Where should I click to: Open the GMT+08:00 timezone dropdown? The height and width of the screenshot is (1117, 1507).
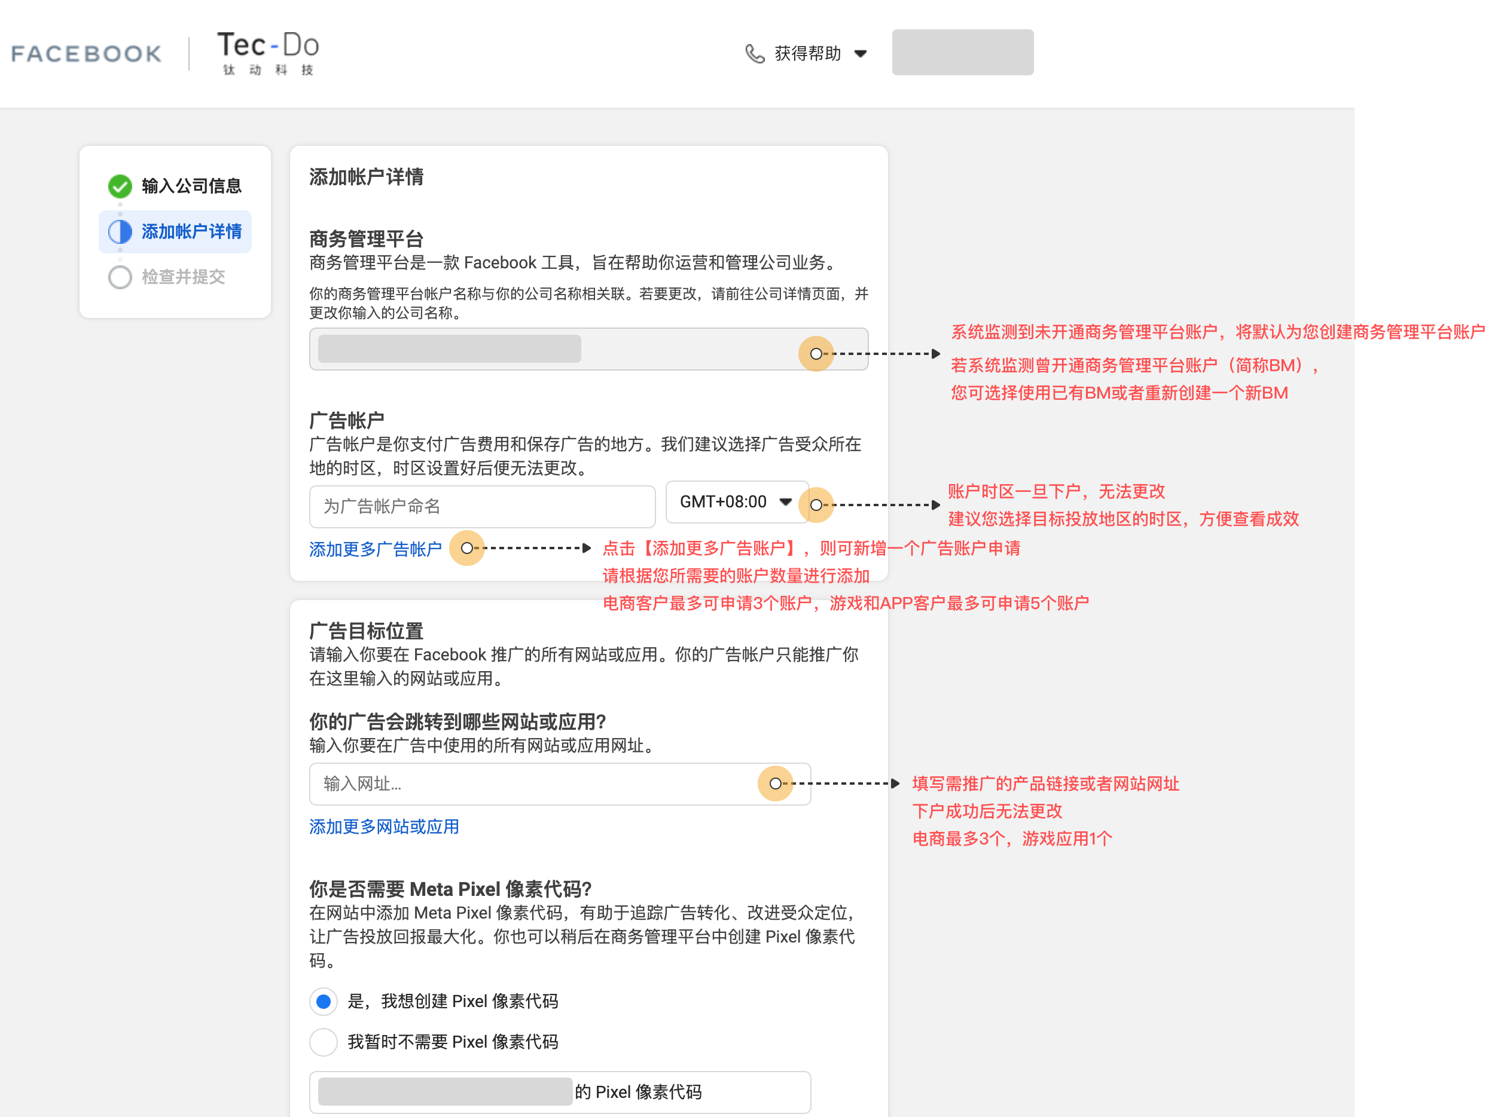pos(737,501)
